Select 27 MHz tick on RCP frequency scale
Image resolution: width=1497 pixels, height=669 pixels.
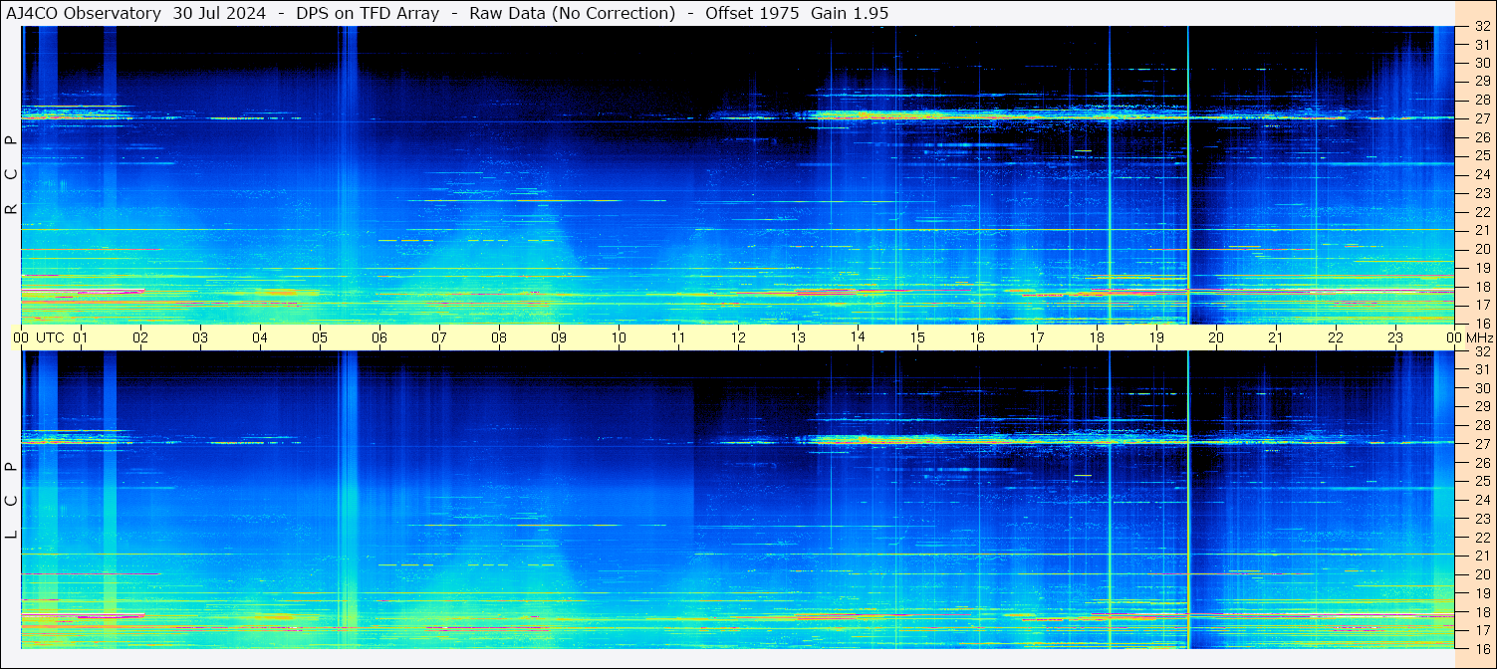1482,118
